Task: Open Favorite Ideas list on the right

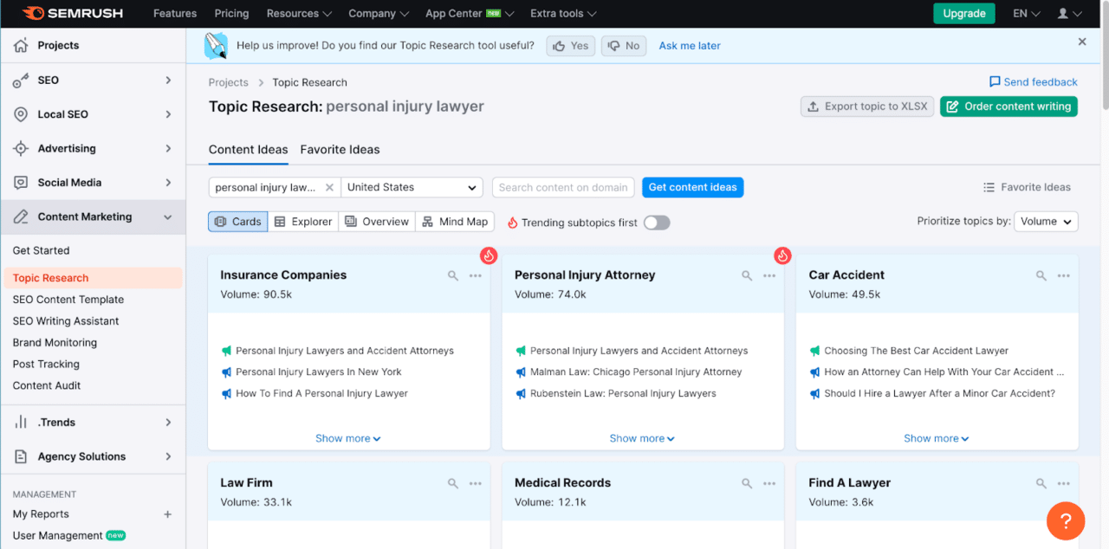Action: coord(1027,187)
